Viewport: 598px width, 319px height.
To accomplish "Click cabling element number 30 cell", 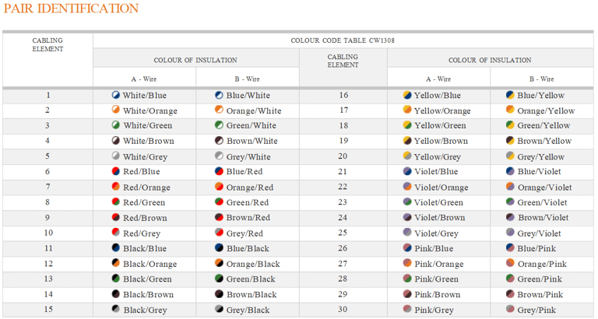I will click(x=343, y=310).
